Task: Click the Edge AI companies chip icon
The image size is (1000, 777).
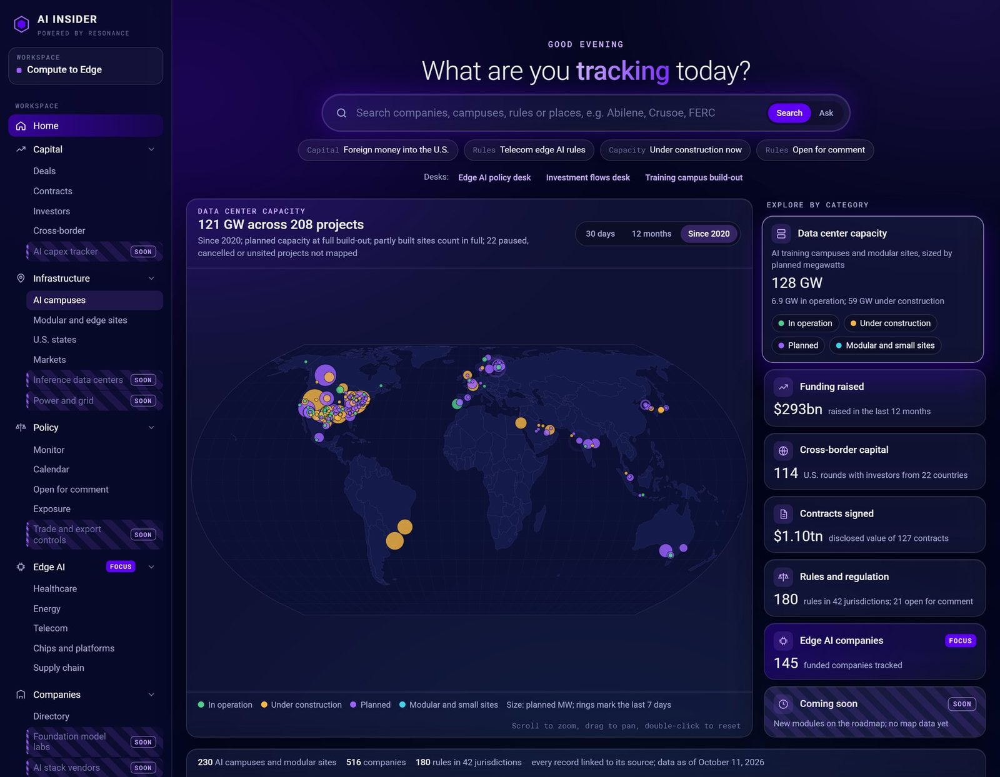Action: pos(783,641)
